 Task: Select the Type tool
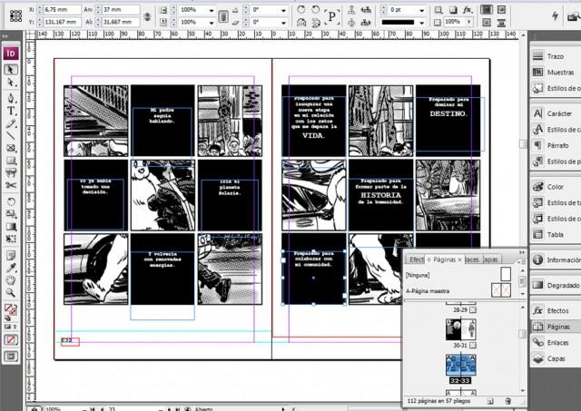pos(11,110)
